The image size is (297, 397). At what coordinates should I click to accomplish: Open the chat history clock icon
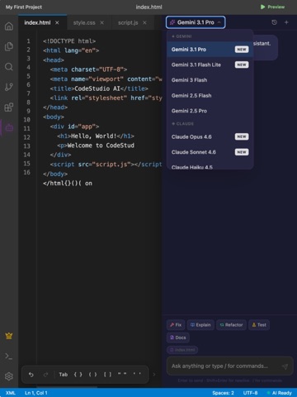click(x=274, y=22)
